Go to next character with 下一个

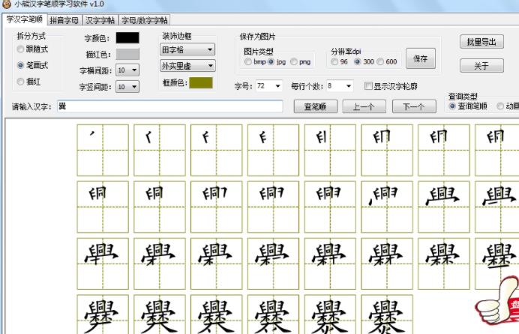click(414, 106)
